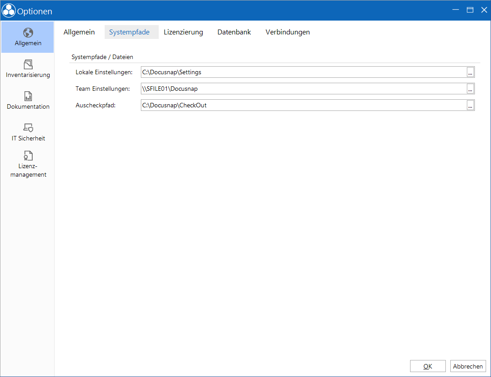Select the Allgemein globe icon in sidebar
Screen dimensions: 491x377
coord(28,33)
